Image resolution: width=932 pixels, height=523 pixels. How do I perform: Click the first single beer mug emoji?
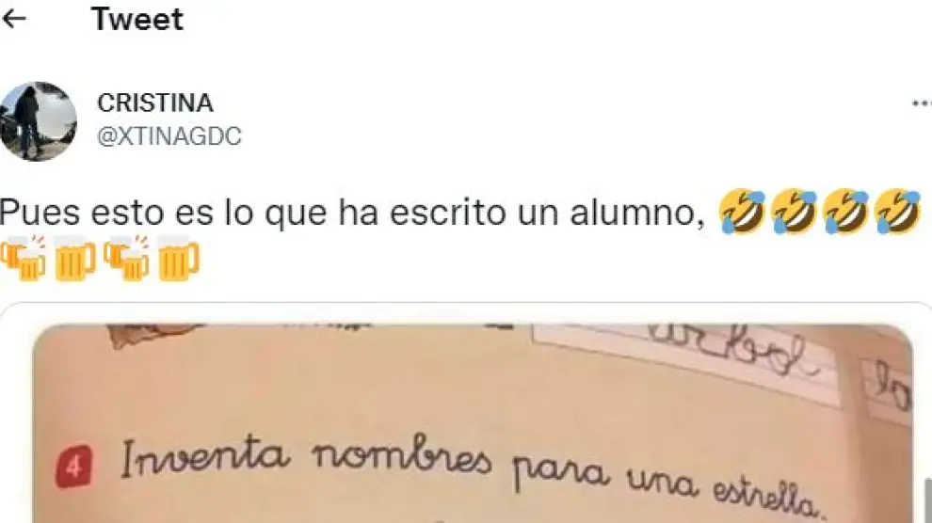pyautogui.click(x=75, y=258)
